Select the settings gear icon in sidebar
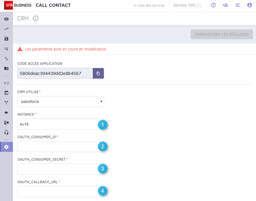This screenshot has height=201, width=256. coord(6,147)
